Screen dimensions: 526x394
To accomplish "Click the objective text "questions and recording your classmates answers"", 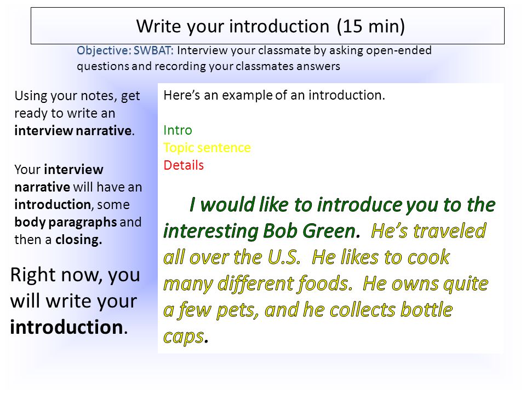I will click(208, 66).
